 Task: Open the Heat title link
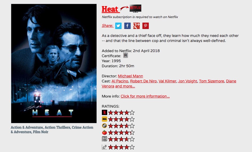[110, 9]
